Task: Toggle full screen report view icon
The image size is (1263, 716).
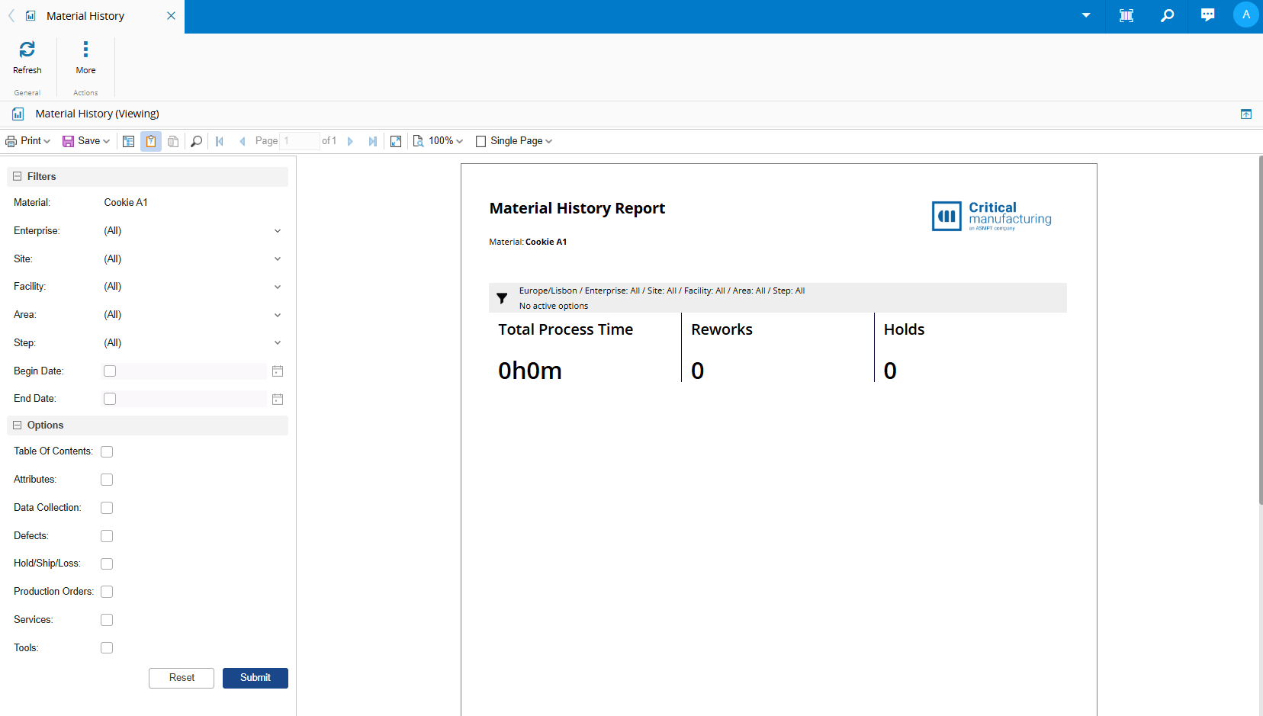Action: (396, 141)
